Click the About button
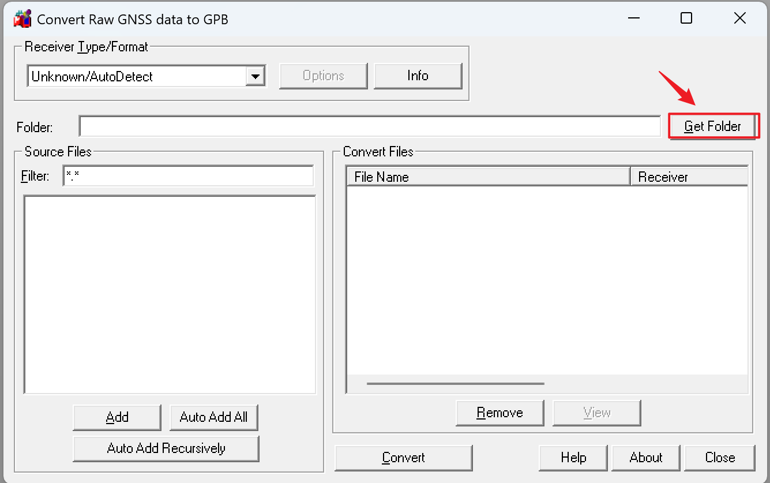 (646, 458)
